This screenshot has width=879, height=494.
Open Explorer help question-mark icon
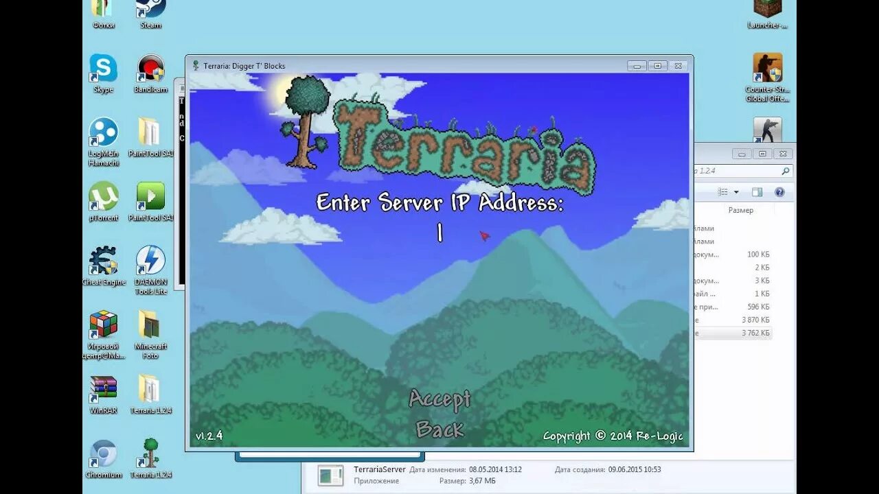click(x=779, y=192)
